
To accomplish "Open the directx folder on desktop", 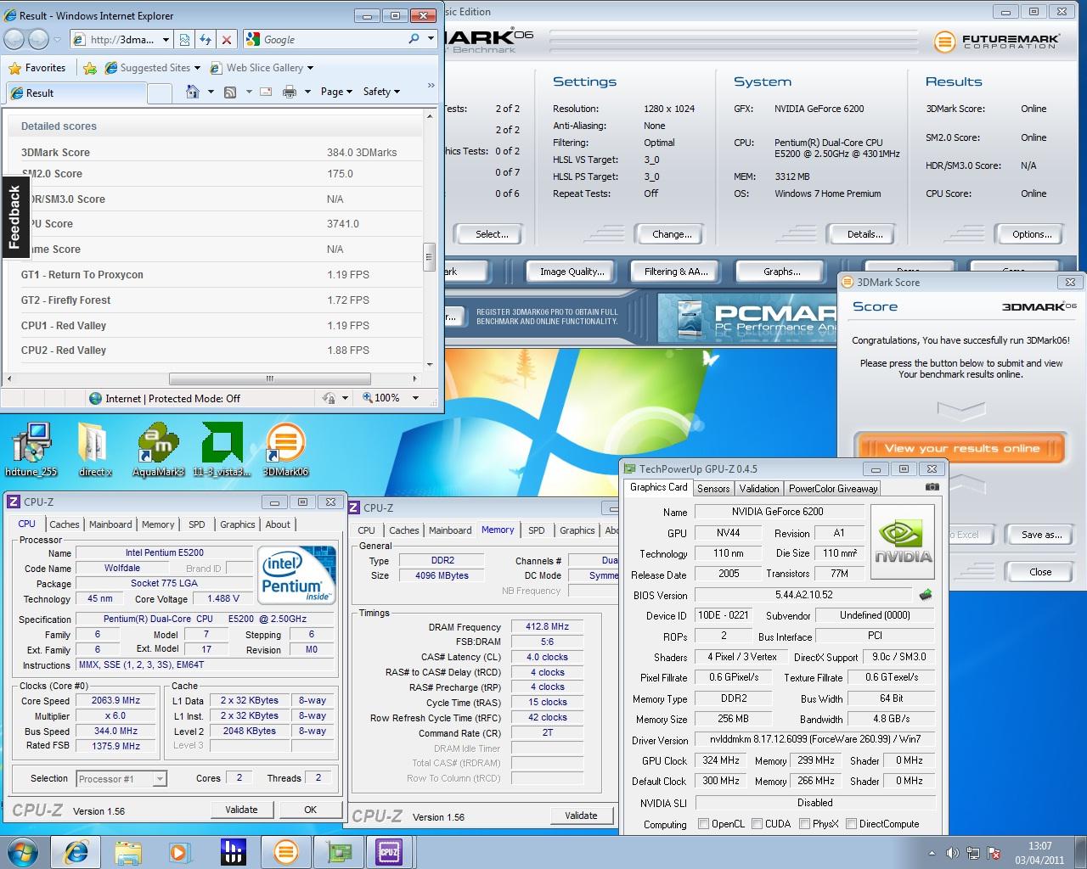I will coord(94,450).
